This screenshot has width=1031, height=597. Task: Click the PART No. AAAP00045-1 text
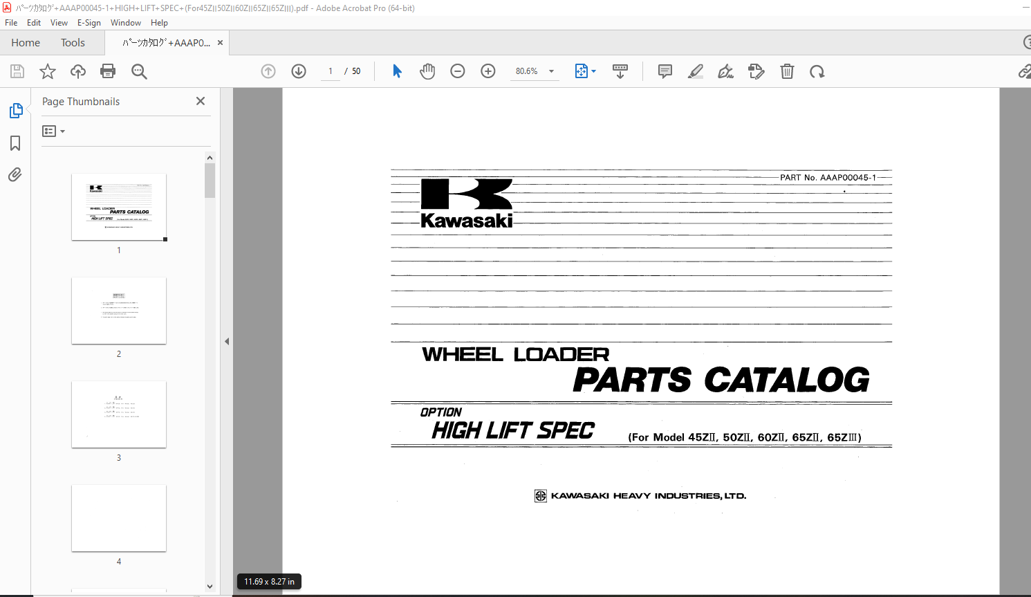(x=828, y=178)
